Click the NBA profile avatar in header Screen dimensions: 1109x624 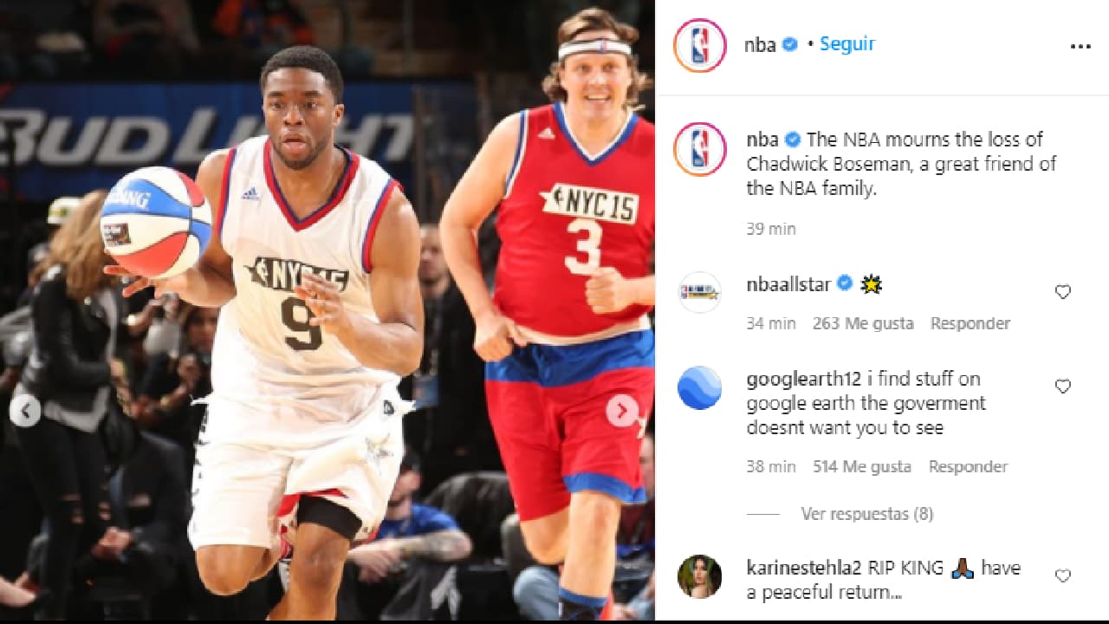[699, 45]
